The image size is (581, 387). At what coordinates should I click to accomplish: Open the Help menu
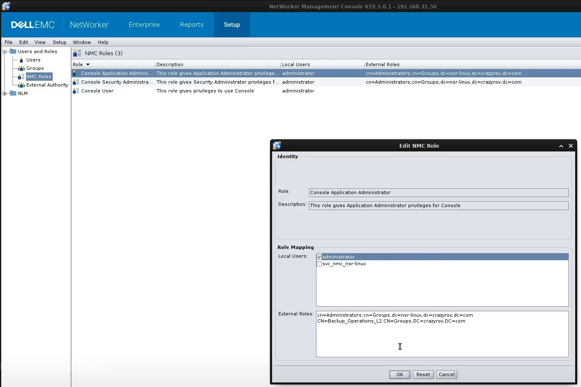pos(103,42)
